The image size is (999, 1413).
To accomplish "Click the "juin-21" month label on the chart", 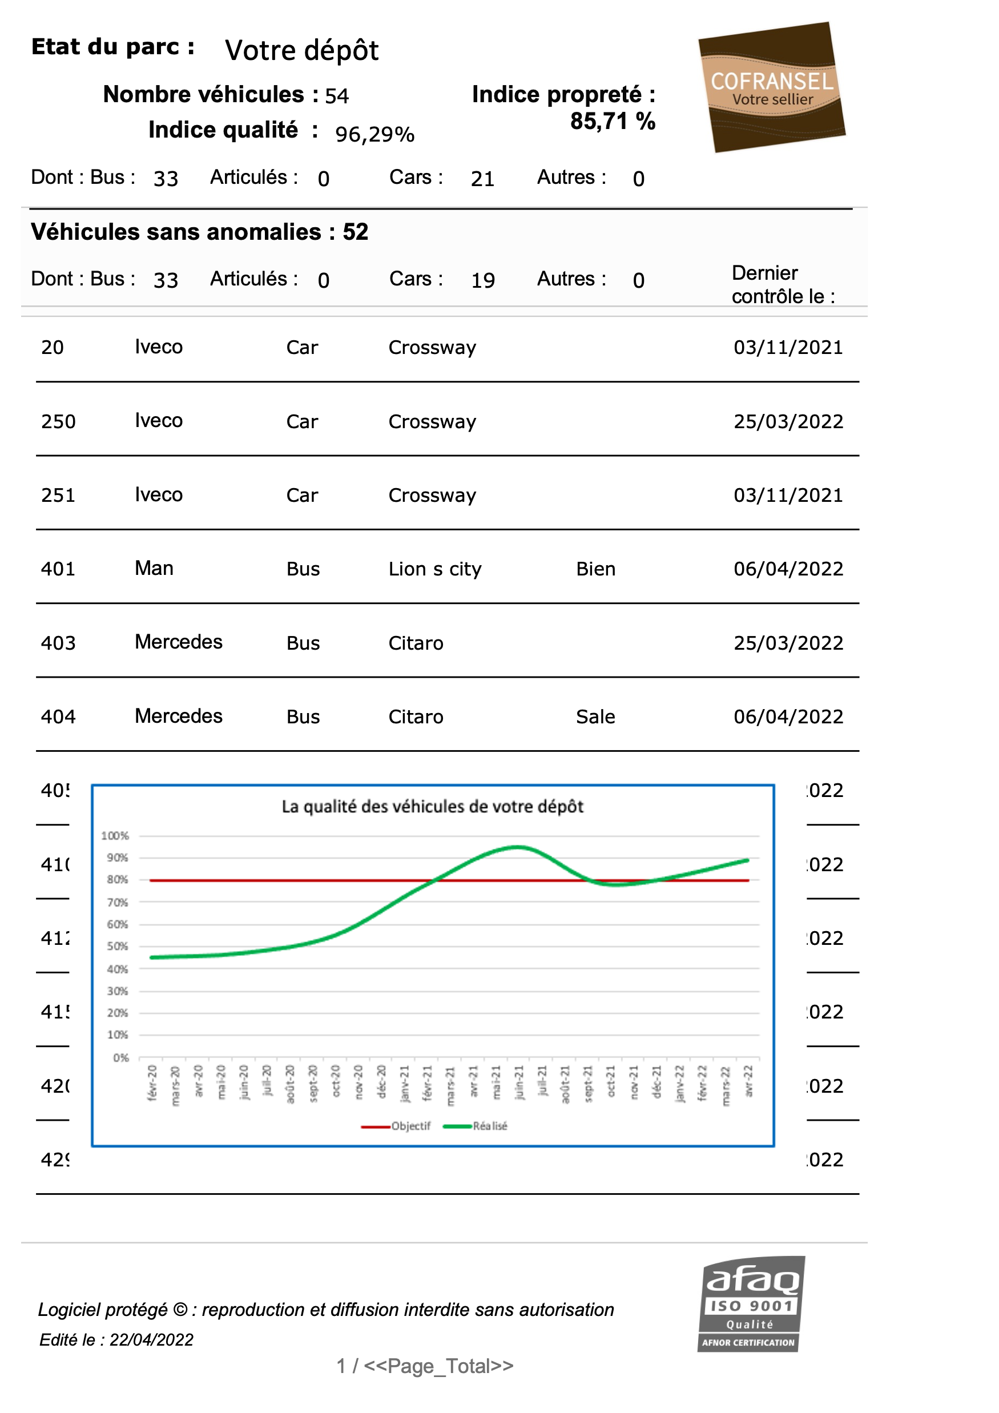I will (x=519, y=1082).
